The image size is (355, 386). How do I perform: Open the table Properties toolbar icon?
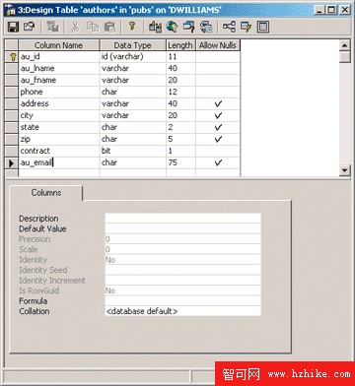coord(29,27)
